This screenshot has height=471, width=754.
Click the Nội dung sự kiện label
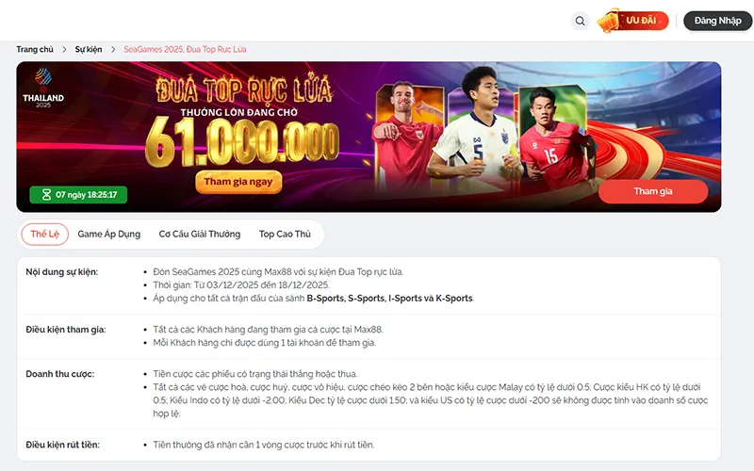[62, 272]
